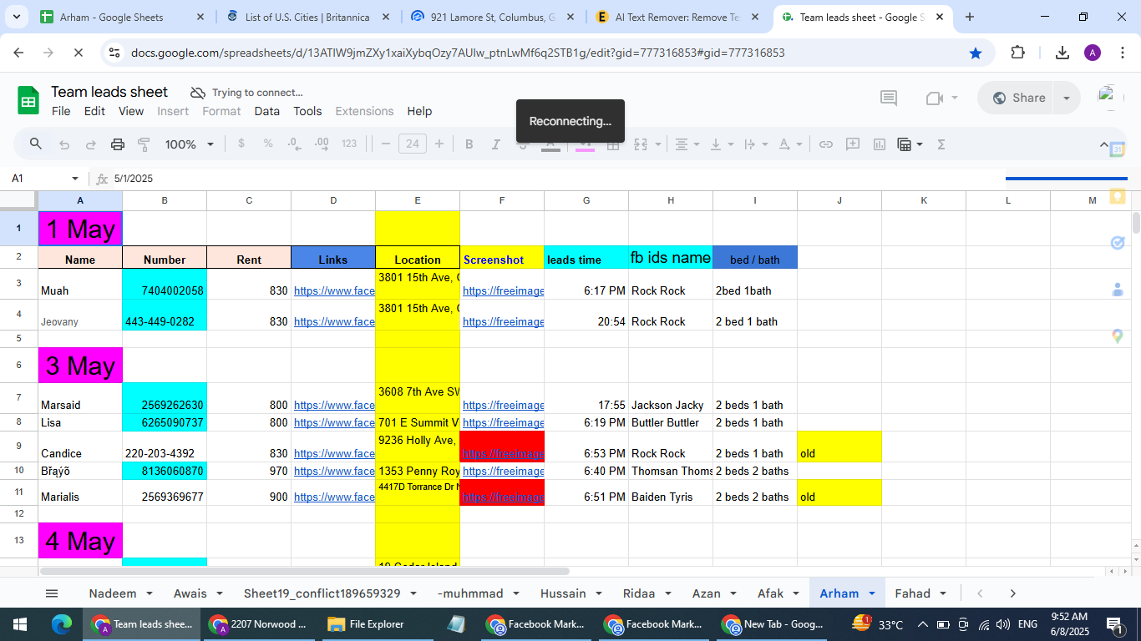
Task: Open the search the menus magnifier tool
Action: click(36, 144)
